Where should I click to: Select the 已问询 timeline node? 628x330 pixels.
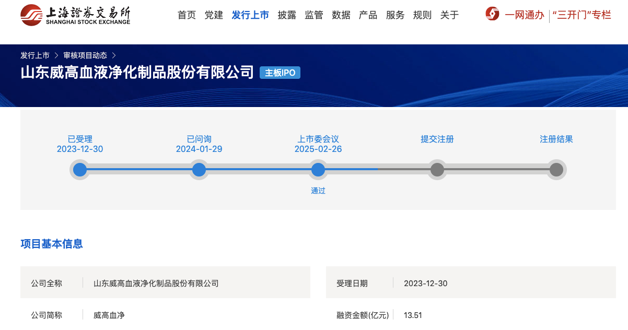199,170
